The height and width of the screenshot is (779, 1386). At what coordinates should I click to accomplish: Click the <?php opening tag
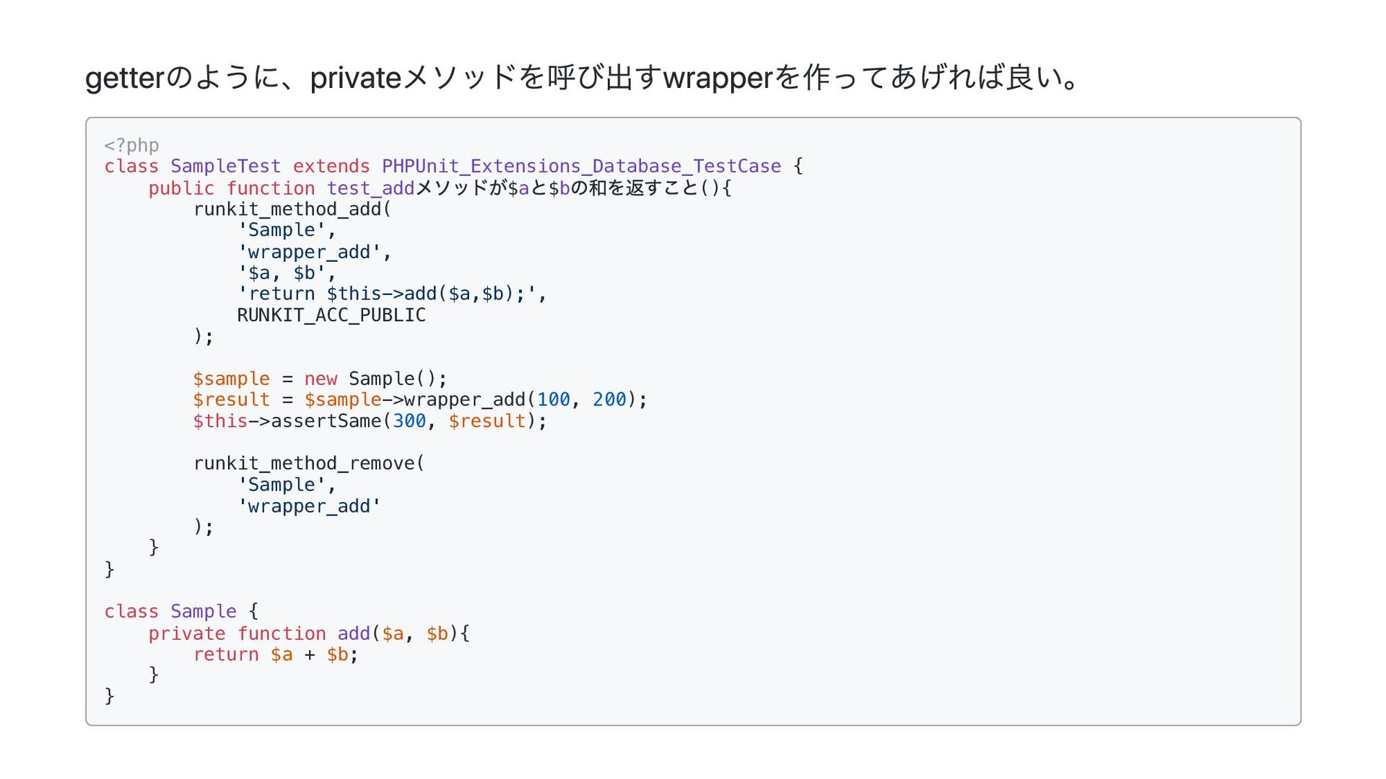[x=131, y=145]
